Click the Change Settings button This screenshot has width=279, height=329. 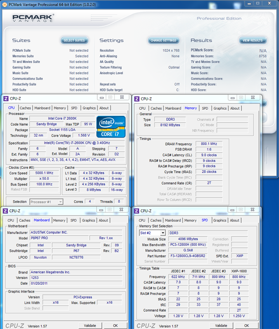point(164,41)
